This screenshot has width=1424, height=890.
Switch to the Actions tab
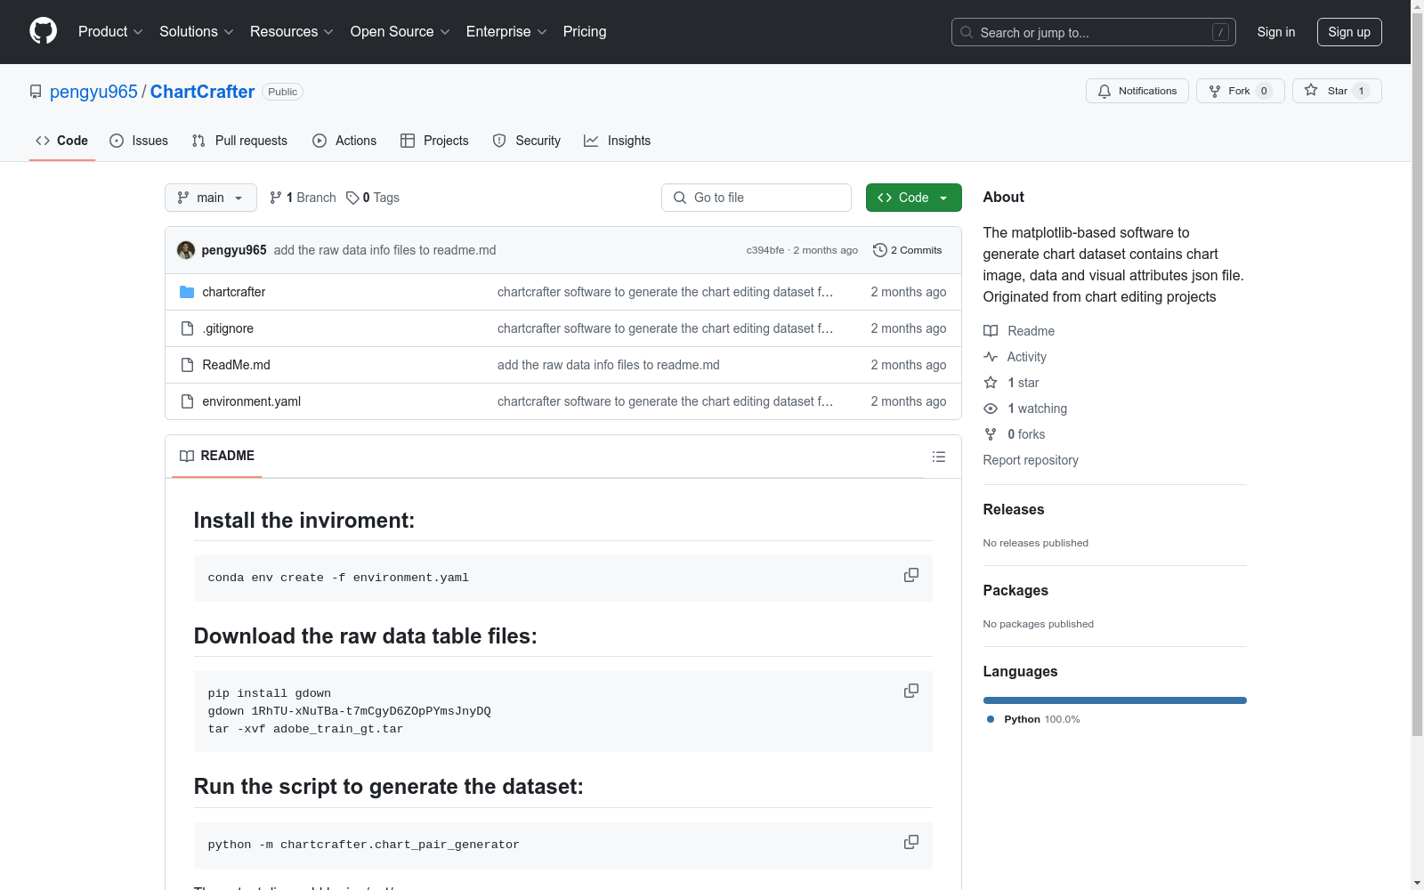pos(344,141)
